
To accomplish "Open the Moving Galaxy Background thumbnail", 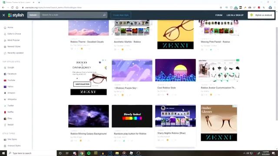I will click(x=89, y=116).
